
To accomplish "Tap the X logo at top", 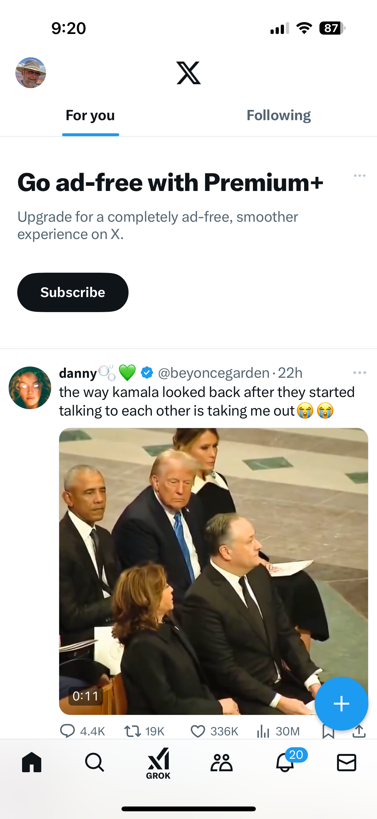I will coord(189,73).
